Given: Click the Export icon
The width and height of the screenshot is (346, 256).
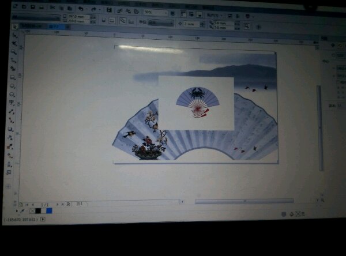Looking at the screenshot, I should coord(128,11).
